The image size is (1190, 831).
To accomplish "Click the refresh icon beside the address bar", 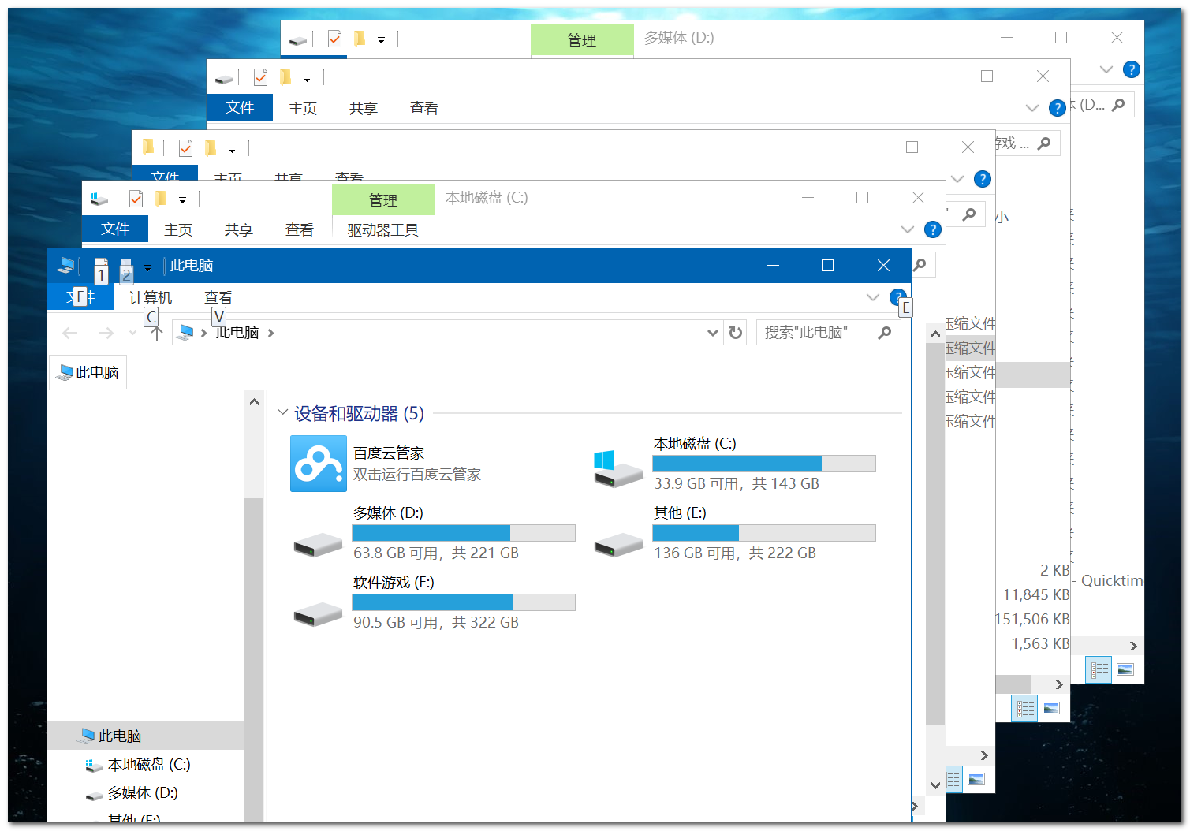I will point(735,332).
